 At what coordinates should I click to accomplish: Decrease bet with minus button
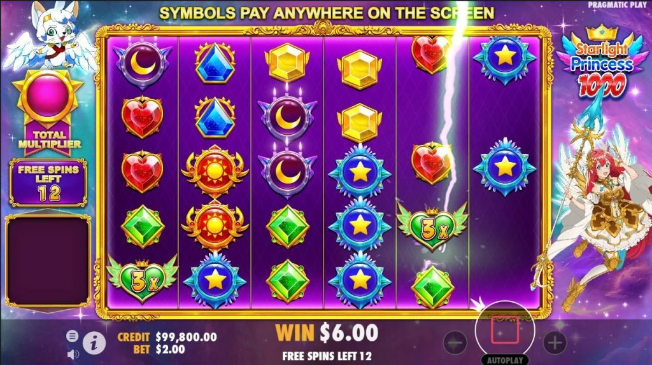tap(455, 342)
